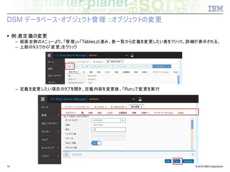
Task: Open the その他の操作 dropdown button
Action: tap(162, 66)
